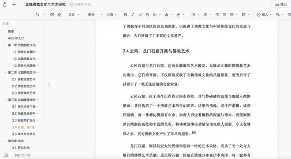Select the format painter brush icon
Image resolution: width=291 pixels, height=159 pixels.
tap(52, 14)
